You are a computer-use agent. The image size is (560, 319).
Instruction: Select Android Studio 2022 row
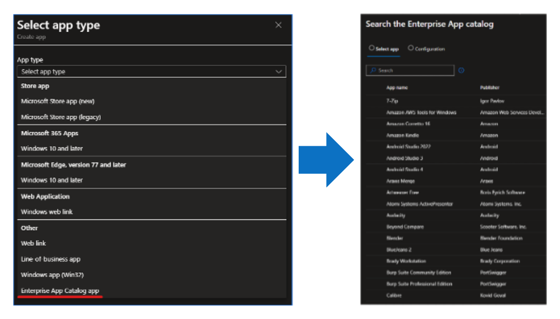[x=456, y=147]
